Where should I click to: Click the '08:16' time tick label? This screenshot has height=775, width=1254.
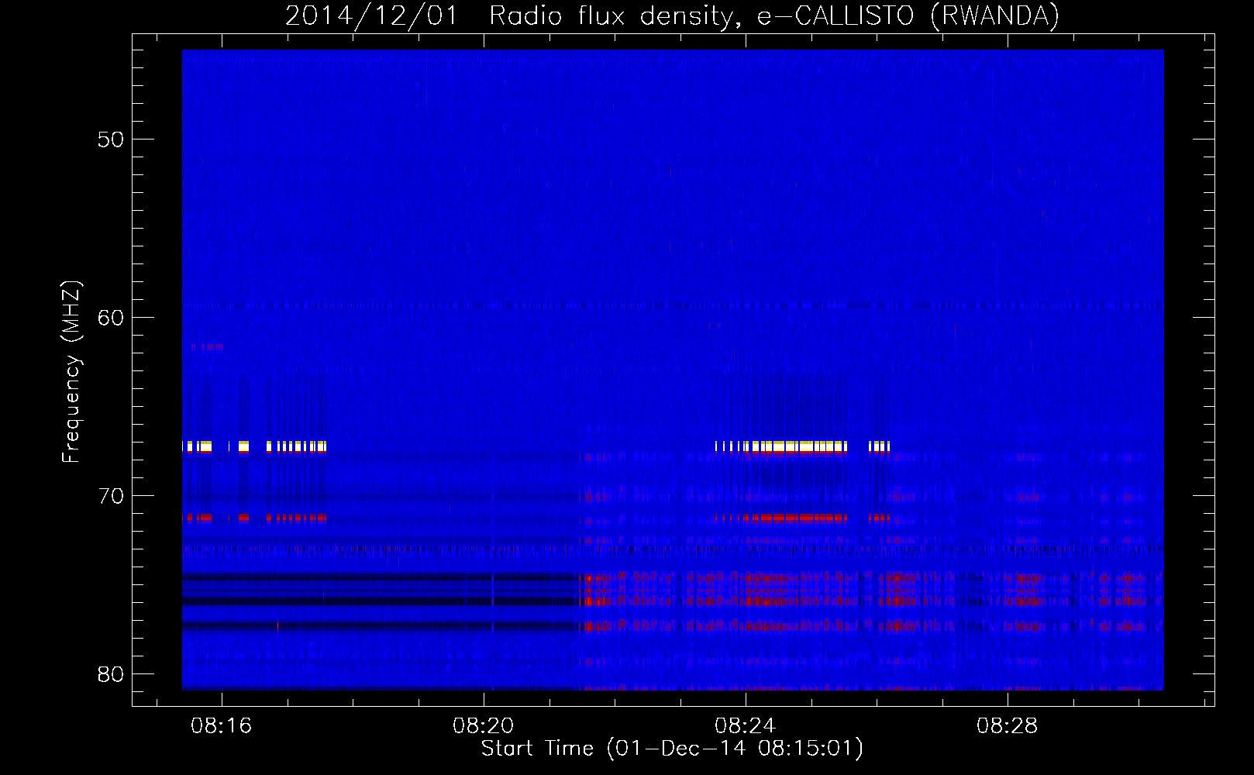pos(222,726)
